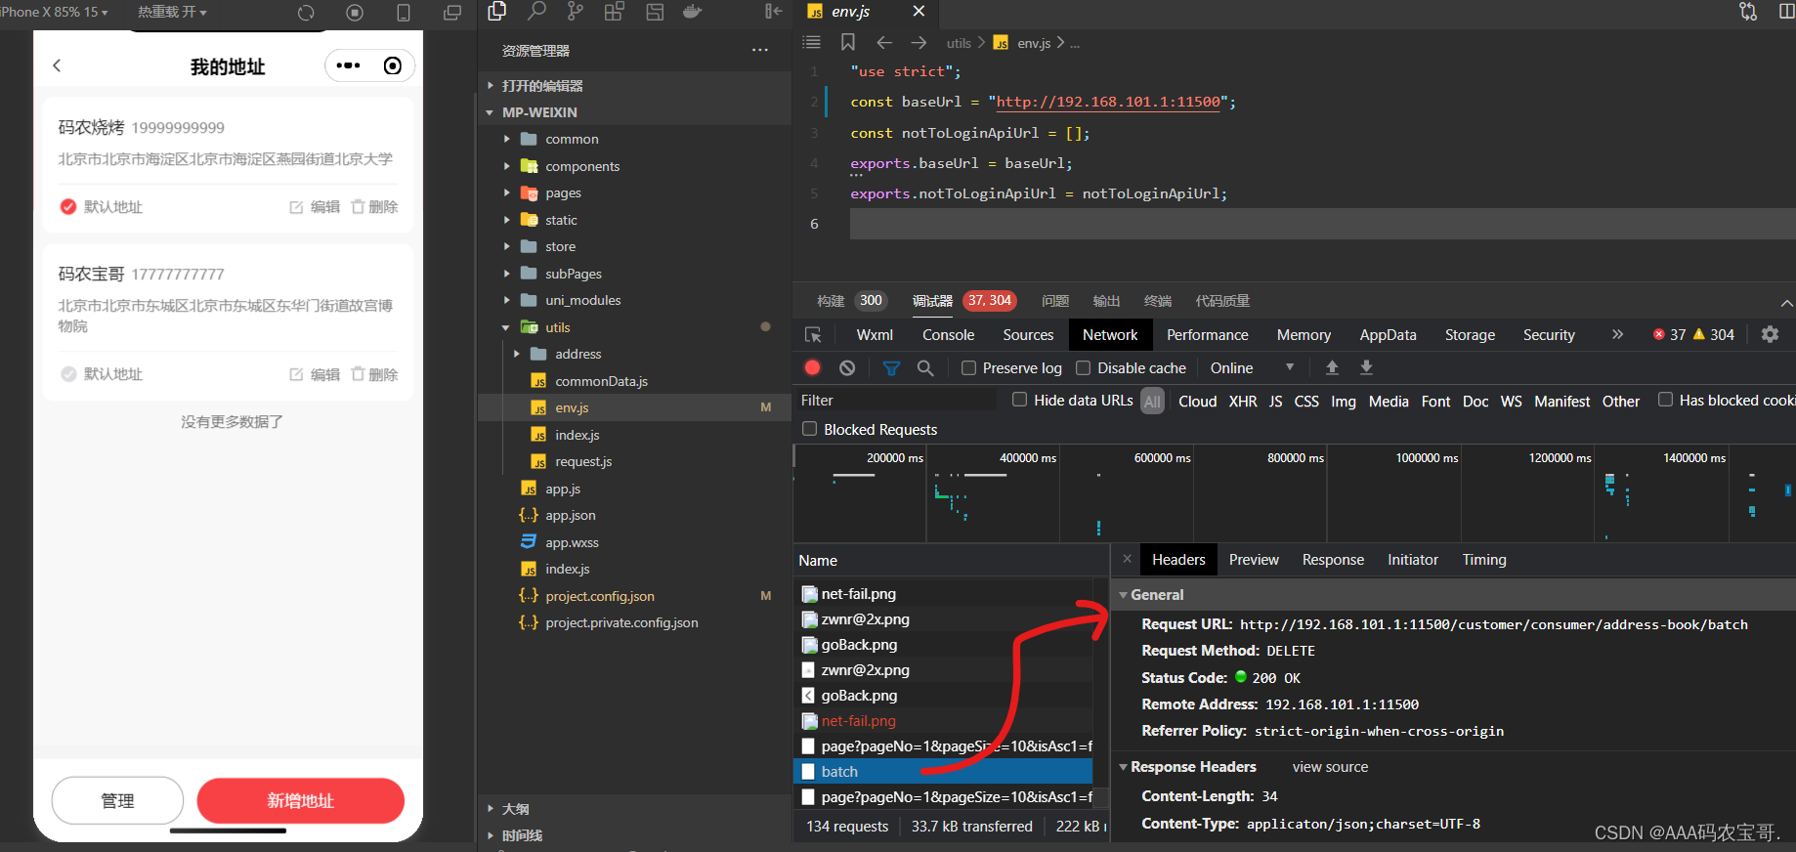Viewport: 1796px width, 852px height.
Task: Click the red network record button
Action: 812,367
